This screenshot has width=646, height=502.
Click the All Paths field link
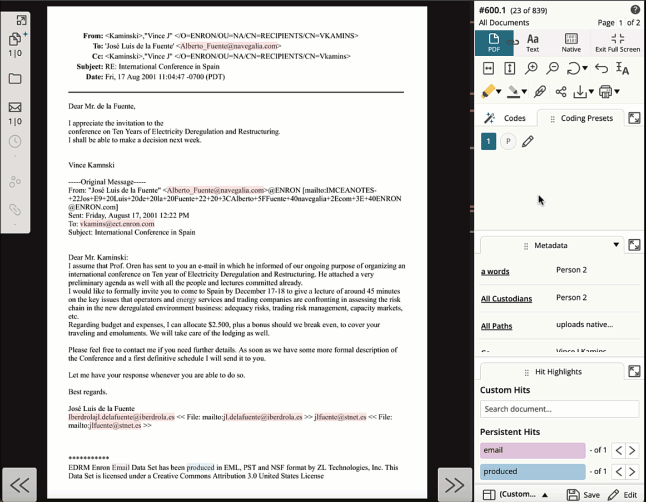[x=496, y=326]
